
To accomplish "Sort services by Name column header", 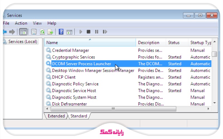I will click(89, 43).
